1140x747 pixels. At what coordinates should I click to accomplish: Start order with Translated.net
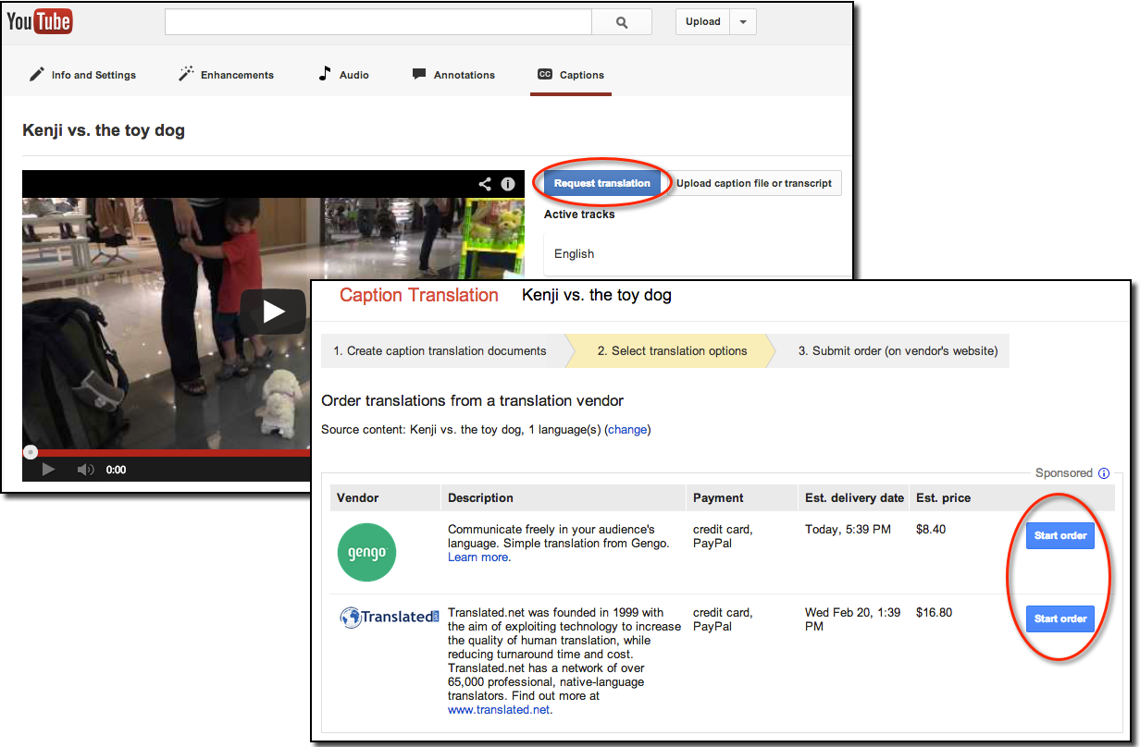[1059, 618]
